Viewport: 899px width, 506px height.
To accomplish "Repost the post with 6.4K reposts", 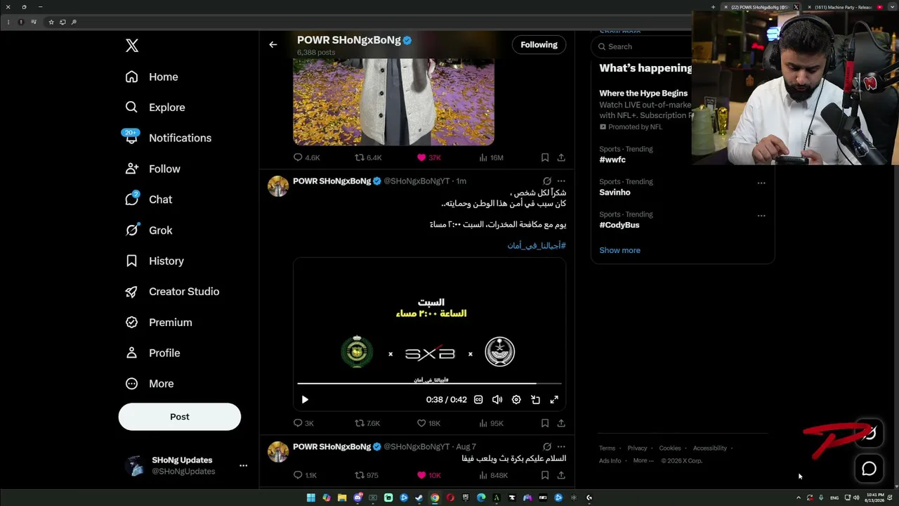I will (368, 157).
